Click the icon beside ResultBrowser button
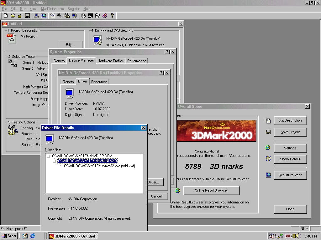 pyautogui.click(x=268, y=175)
